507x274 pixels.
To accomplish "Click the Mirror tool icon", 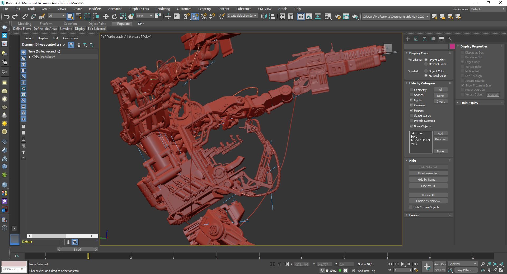I will pos(263,17).
